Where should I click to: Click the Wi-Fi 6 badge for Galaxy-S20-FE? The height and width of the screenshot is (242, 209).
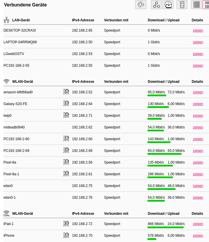click(x=66, y=103)
